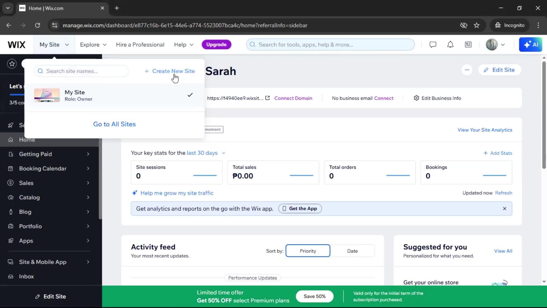Click the Blog pen icon

click(11, 212)
